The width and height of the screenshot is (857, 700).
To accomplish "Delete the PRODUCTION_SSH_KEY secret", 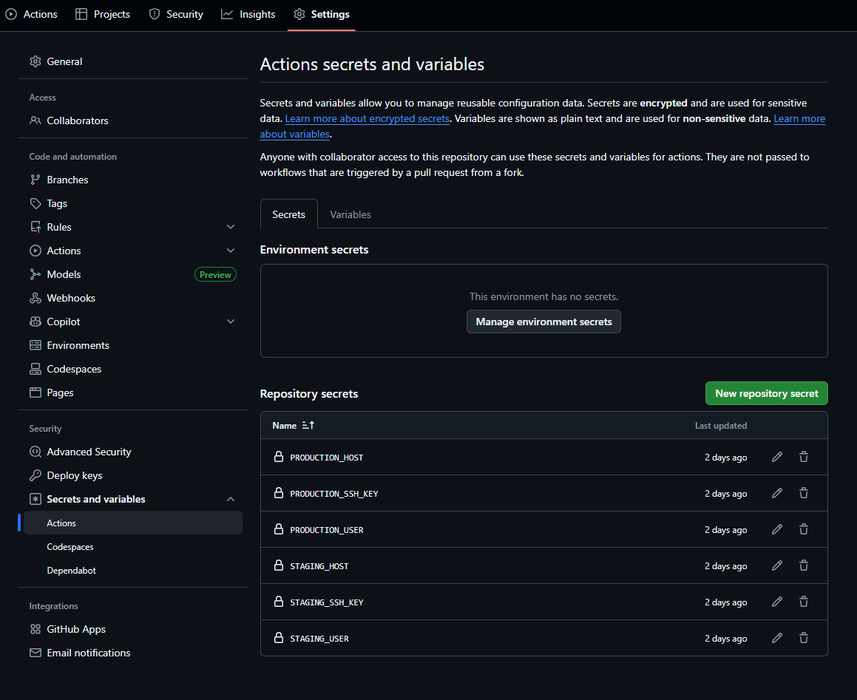I will click(804, 492).
